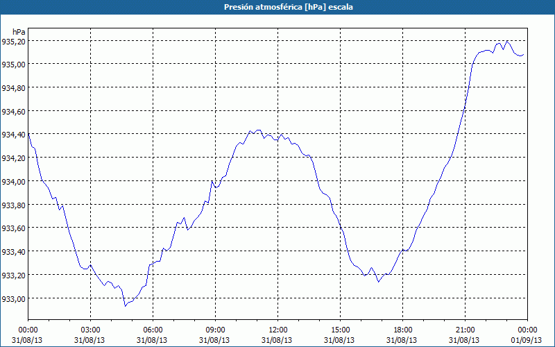Select the 15:00 time axis label
The image size is (555, 347).
coord(340,330)
